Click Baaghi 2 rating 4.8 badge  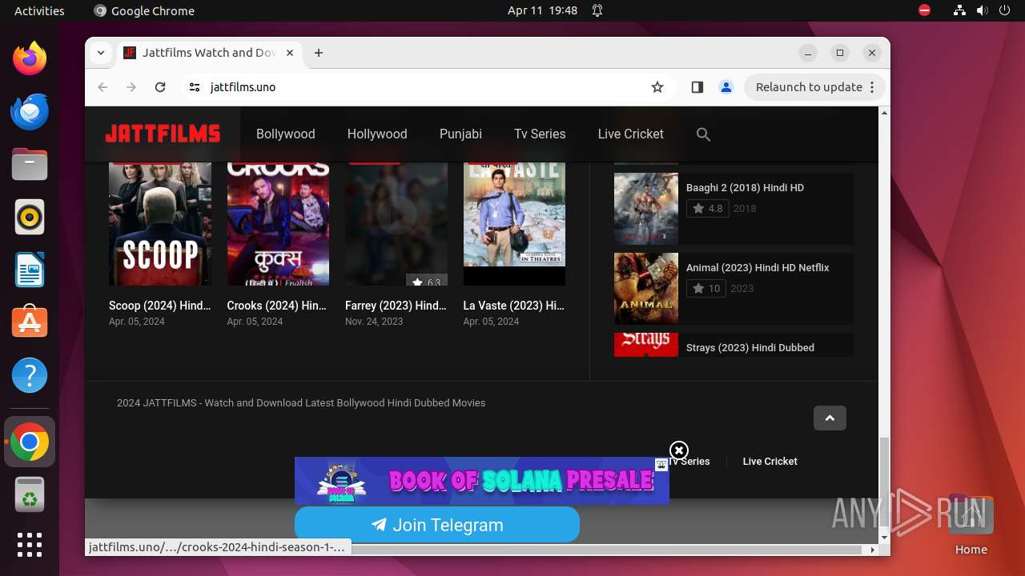pyautogui.click(x=708, y=209)
